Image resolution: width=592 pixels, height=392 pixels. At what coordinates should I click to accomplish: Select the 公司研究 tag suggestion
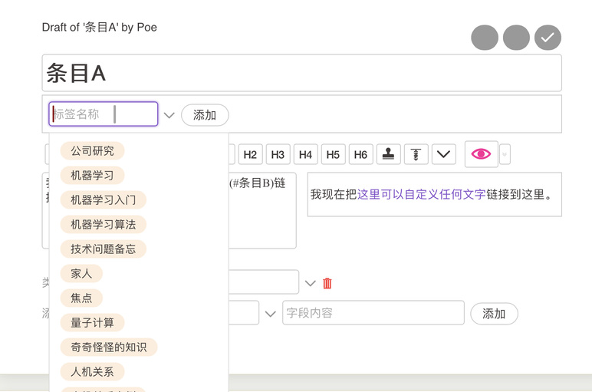click(x=93, y=151)
